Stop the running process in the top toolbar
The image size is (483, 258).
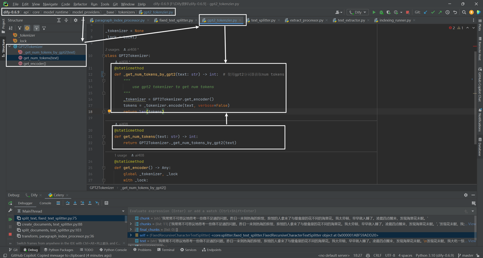tap(408, 12)
